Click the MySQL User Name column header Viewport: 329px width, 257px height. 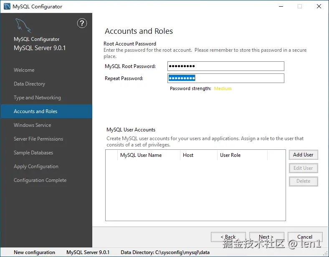[141, 155]
